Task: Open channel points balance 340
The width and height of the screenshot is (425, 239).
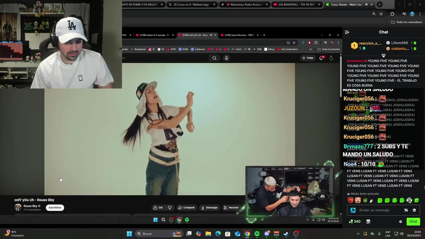Action: click(355, 221)
